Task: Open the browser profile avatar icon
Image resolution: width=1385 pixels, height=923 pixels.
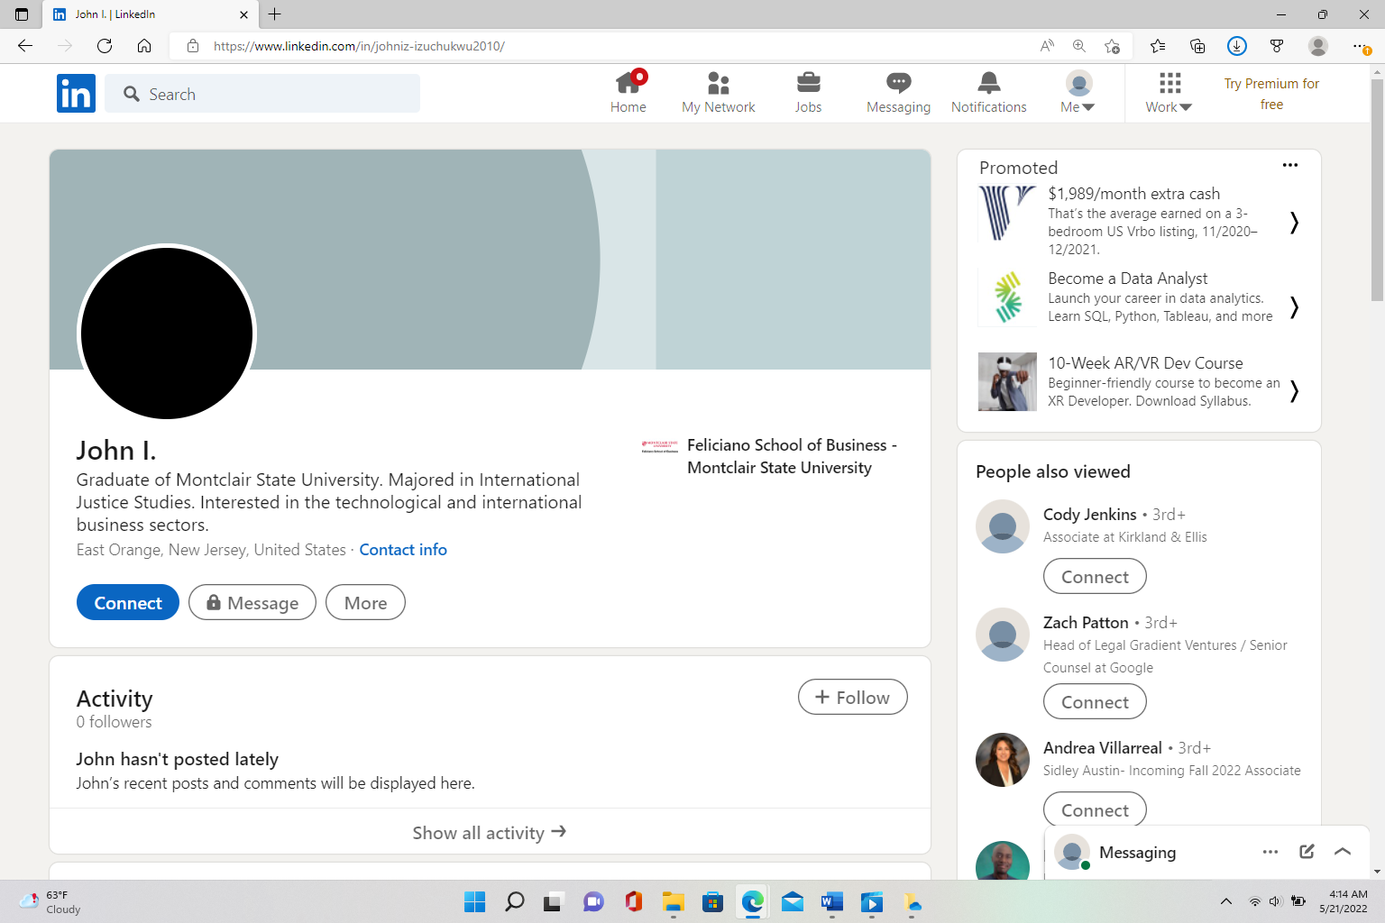Action: 1318,46
